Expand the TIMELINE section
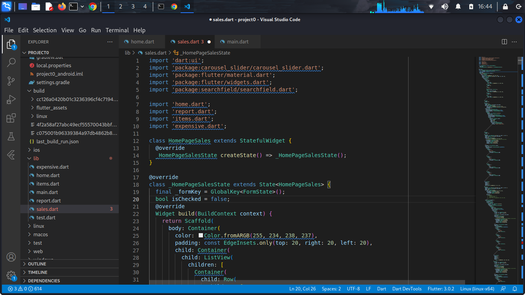The height and width of the screenshot is (295, 525). point(70,272)
